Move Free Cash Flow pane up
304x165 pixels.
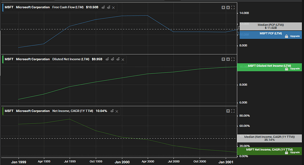pyautogui.click(x=223, y=7)
